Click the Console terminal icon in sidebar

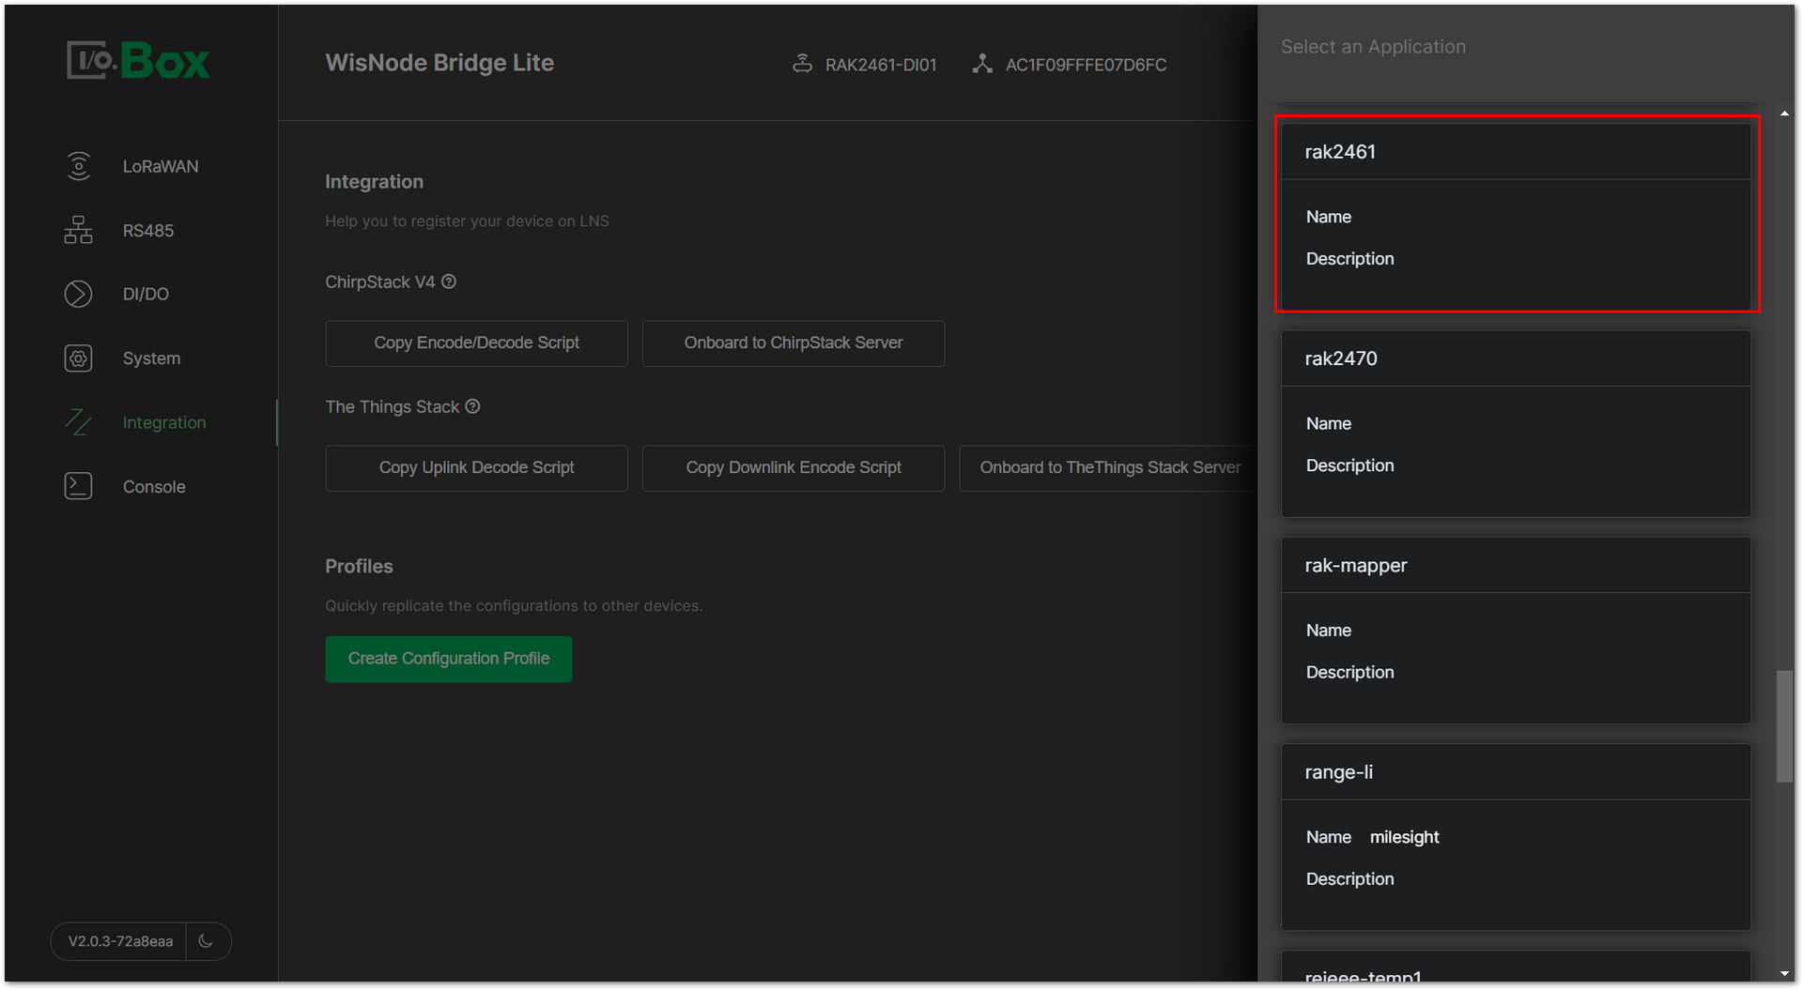click(x=79, y=486)
